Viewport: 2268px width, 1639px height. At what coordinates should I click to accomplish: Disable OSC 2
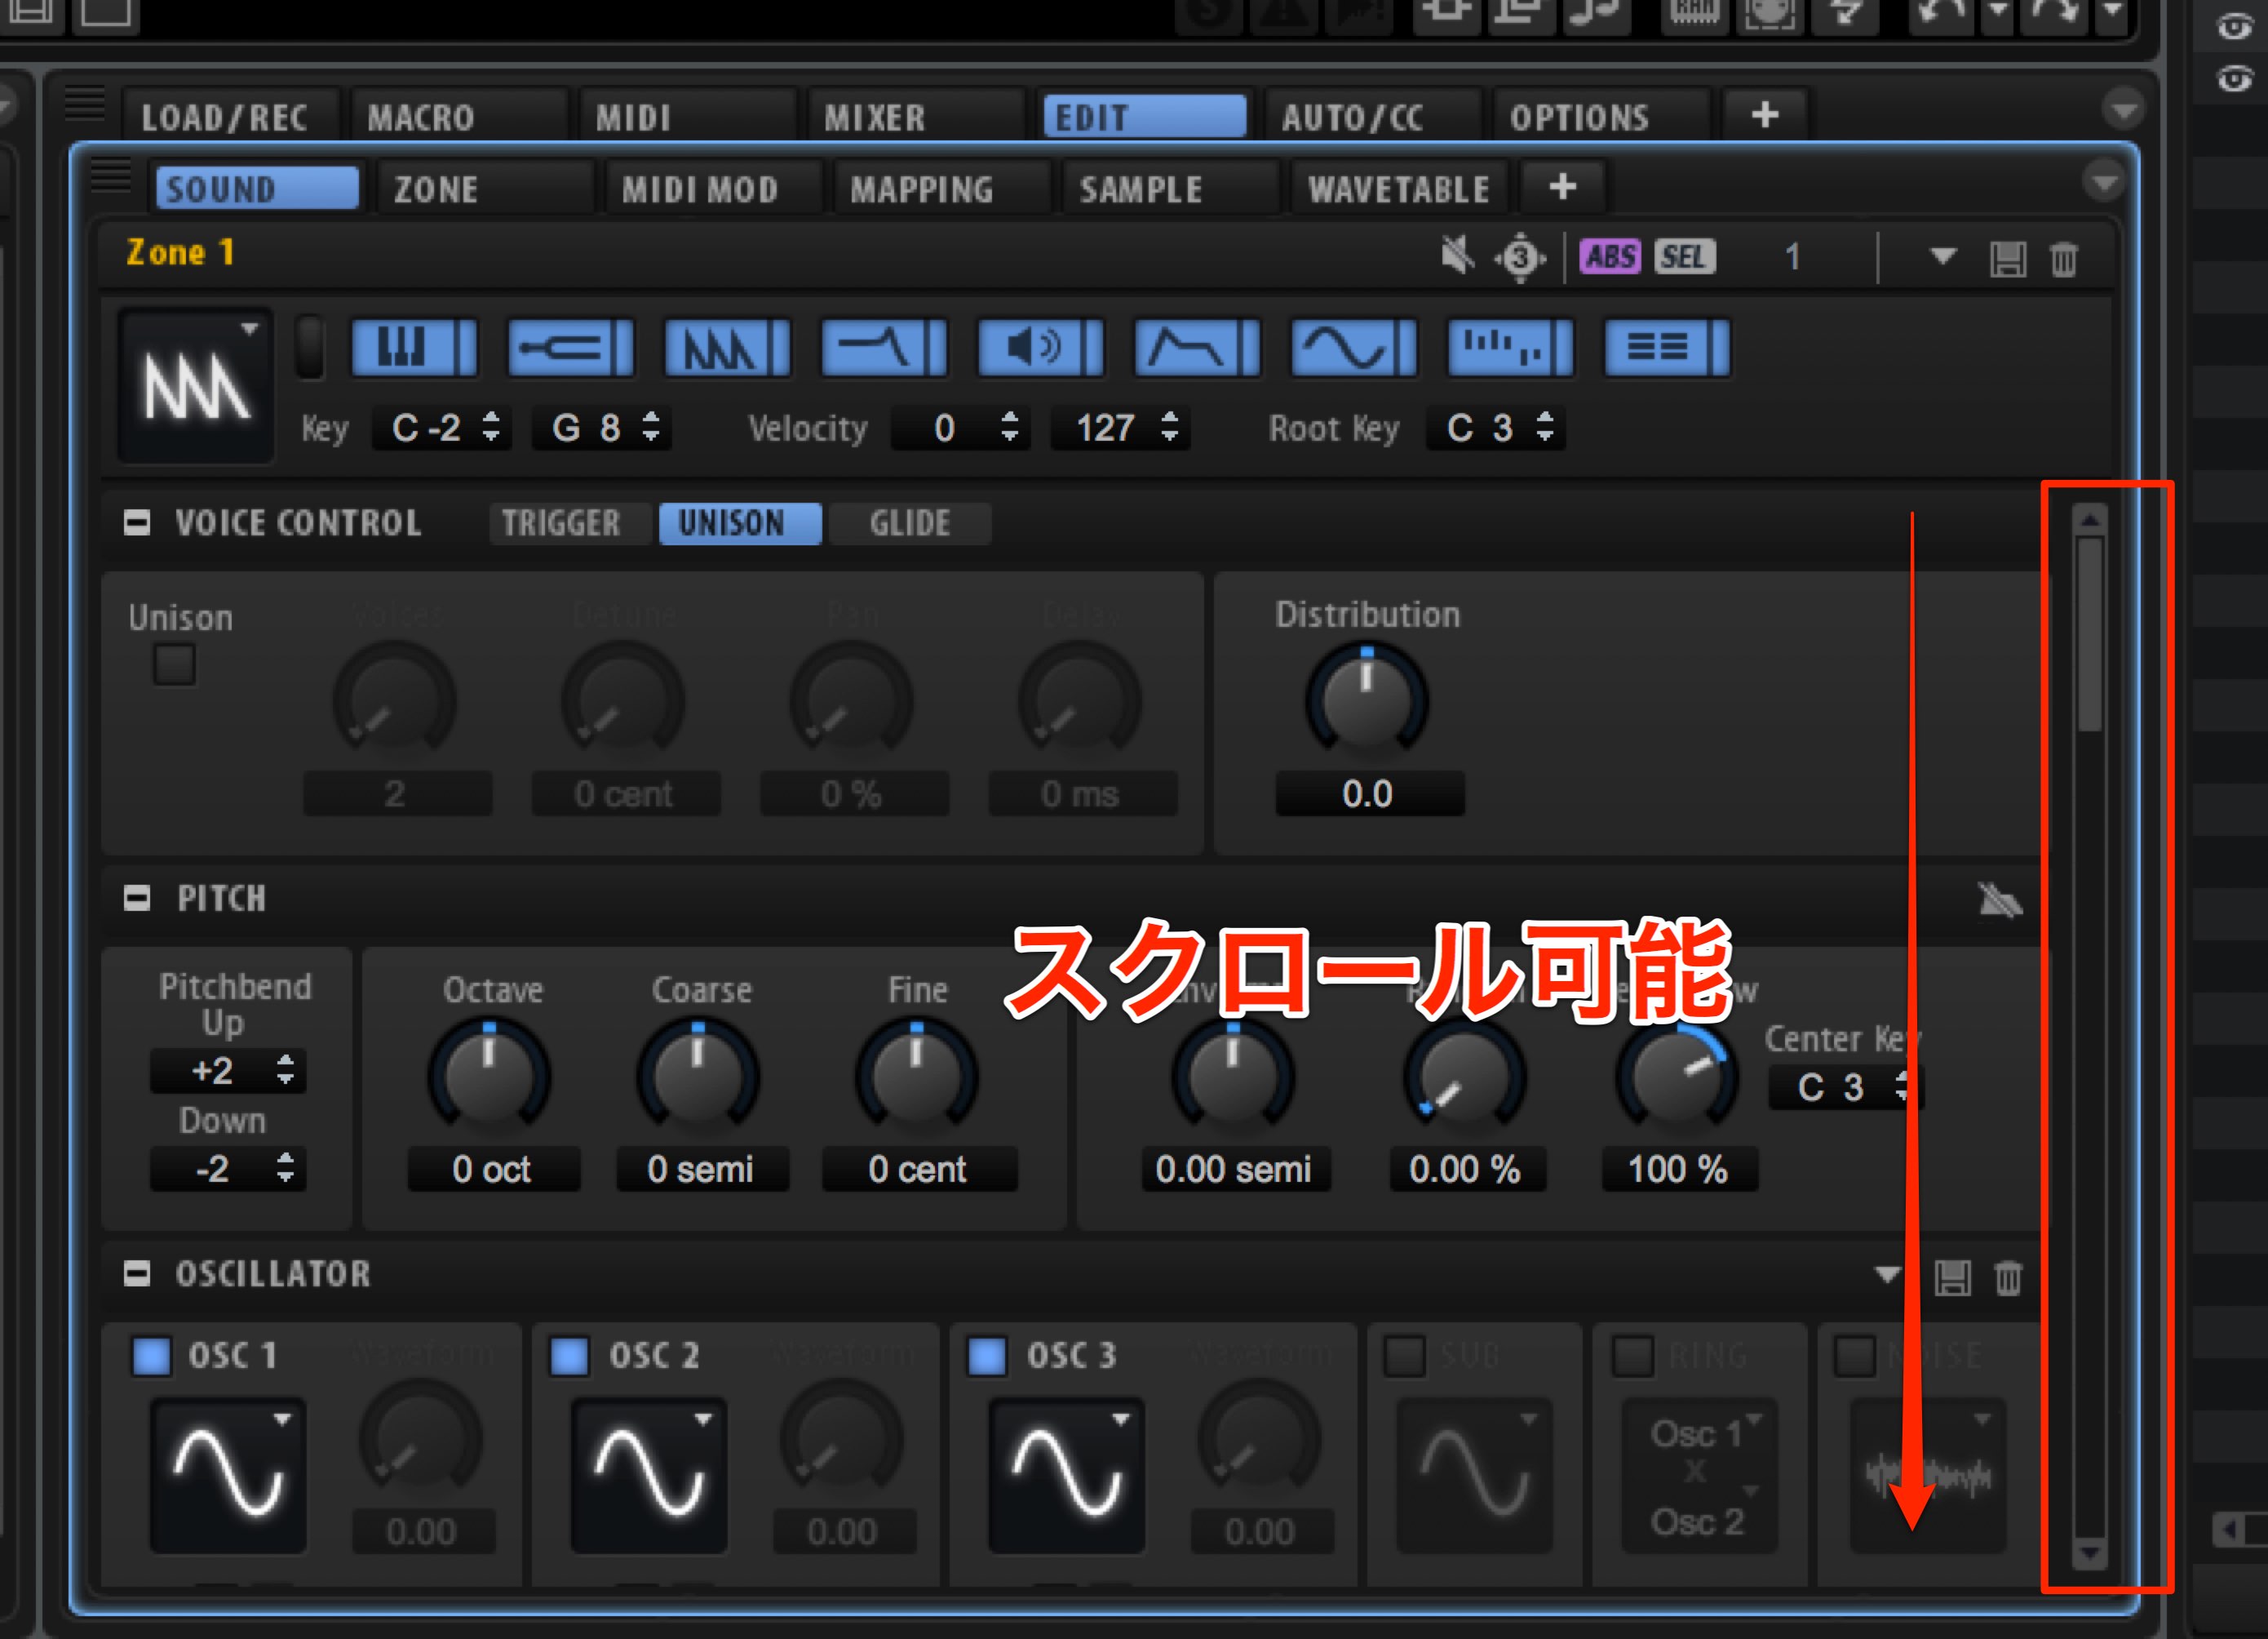[x=570, y=1356]
